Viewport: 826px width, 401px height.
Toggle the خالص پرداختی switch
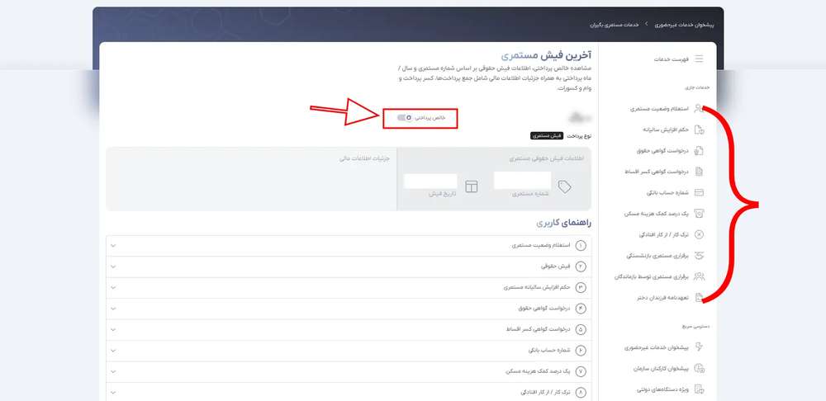405,118
